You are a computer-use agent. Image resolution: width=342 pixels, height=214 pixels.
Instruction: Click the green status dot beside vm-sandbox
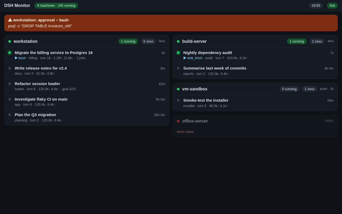coord(178,89)
